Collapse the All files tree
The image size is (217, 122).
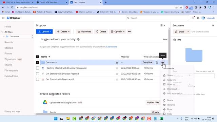2,32
